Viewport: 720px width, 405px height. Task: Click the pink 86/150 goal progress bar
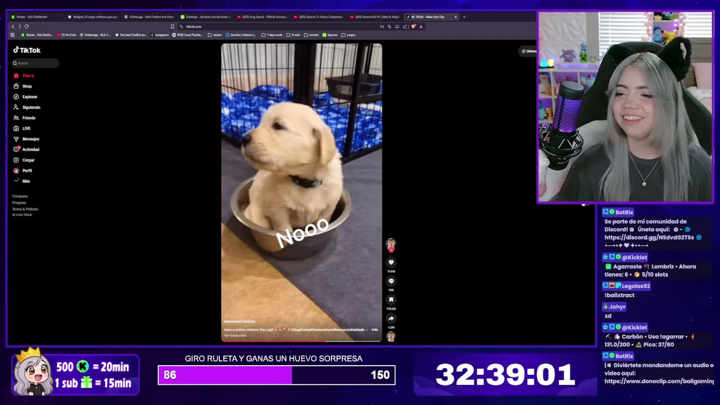pos(276,375)
